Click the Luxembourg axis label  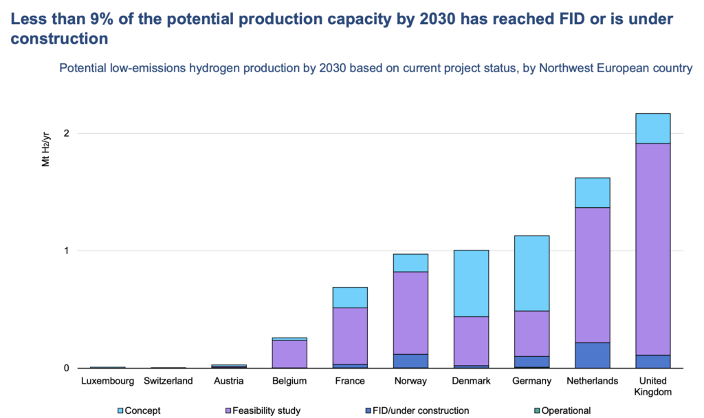tap(108, 381)
